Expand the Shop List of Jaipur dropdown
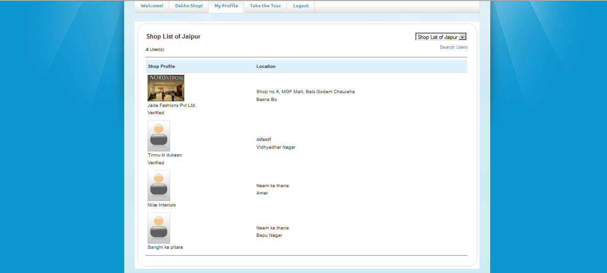Image resolution: width=607 pixels, height=273 pixels. [441, 37]
